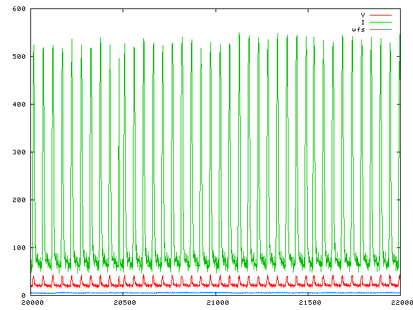
Task: Click the 21500 x-axis tick label
Action: [308, 302]
